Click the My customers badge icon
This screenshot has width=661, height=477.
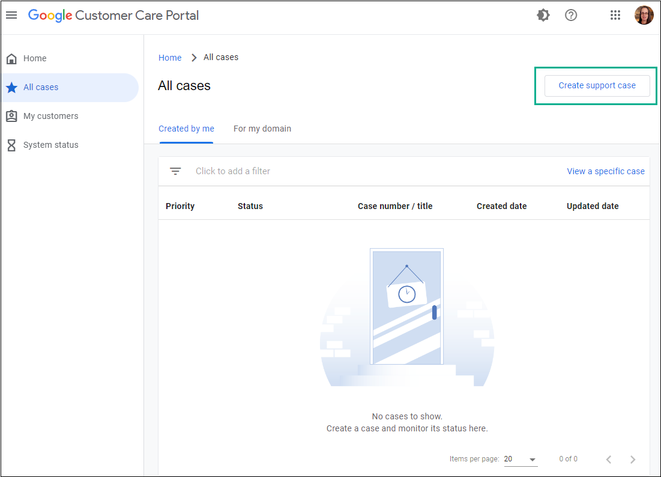pos(11,117)
